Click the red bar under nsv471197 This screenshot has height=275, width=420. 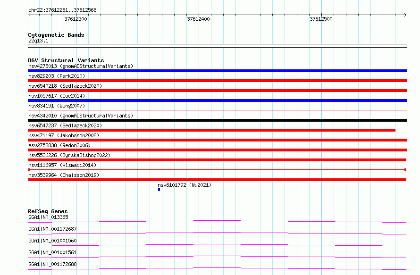pyautogui.click(x=217, y=140)
